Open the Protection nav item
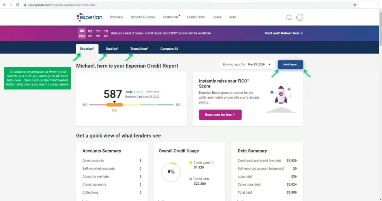382x201 pixels. [x=171, y=17]
